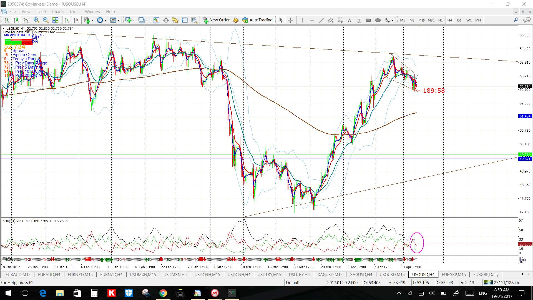Expand the profiles dropdown arrow
This screenshot has width=533, height=300.
click(147, 20)
